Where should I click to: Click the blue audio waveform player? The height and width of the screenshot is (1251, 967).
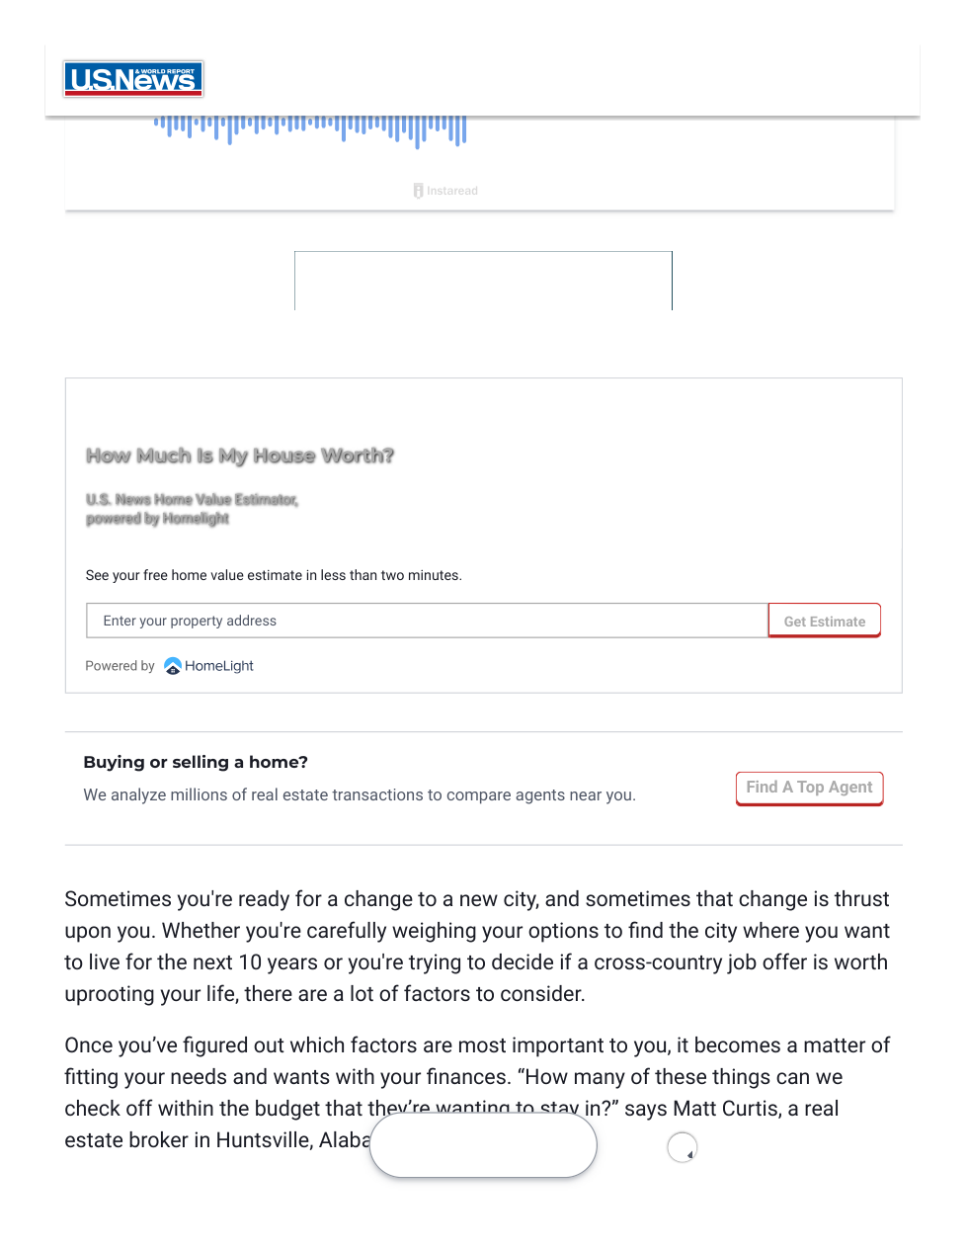[x=309, y=130]
